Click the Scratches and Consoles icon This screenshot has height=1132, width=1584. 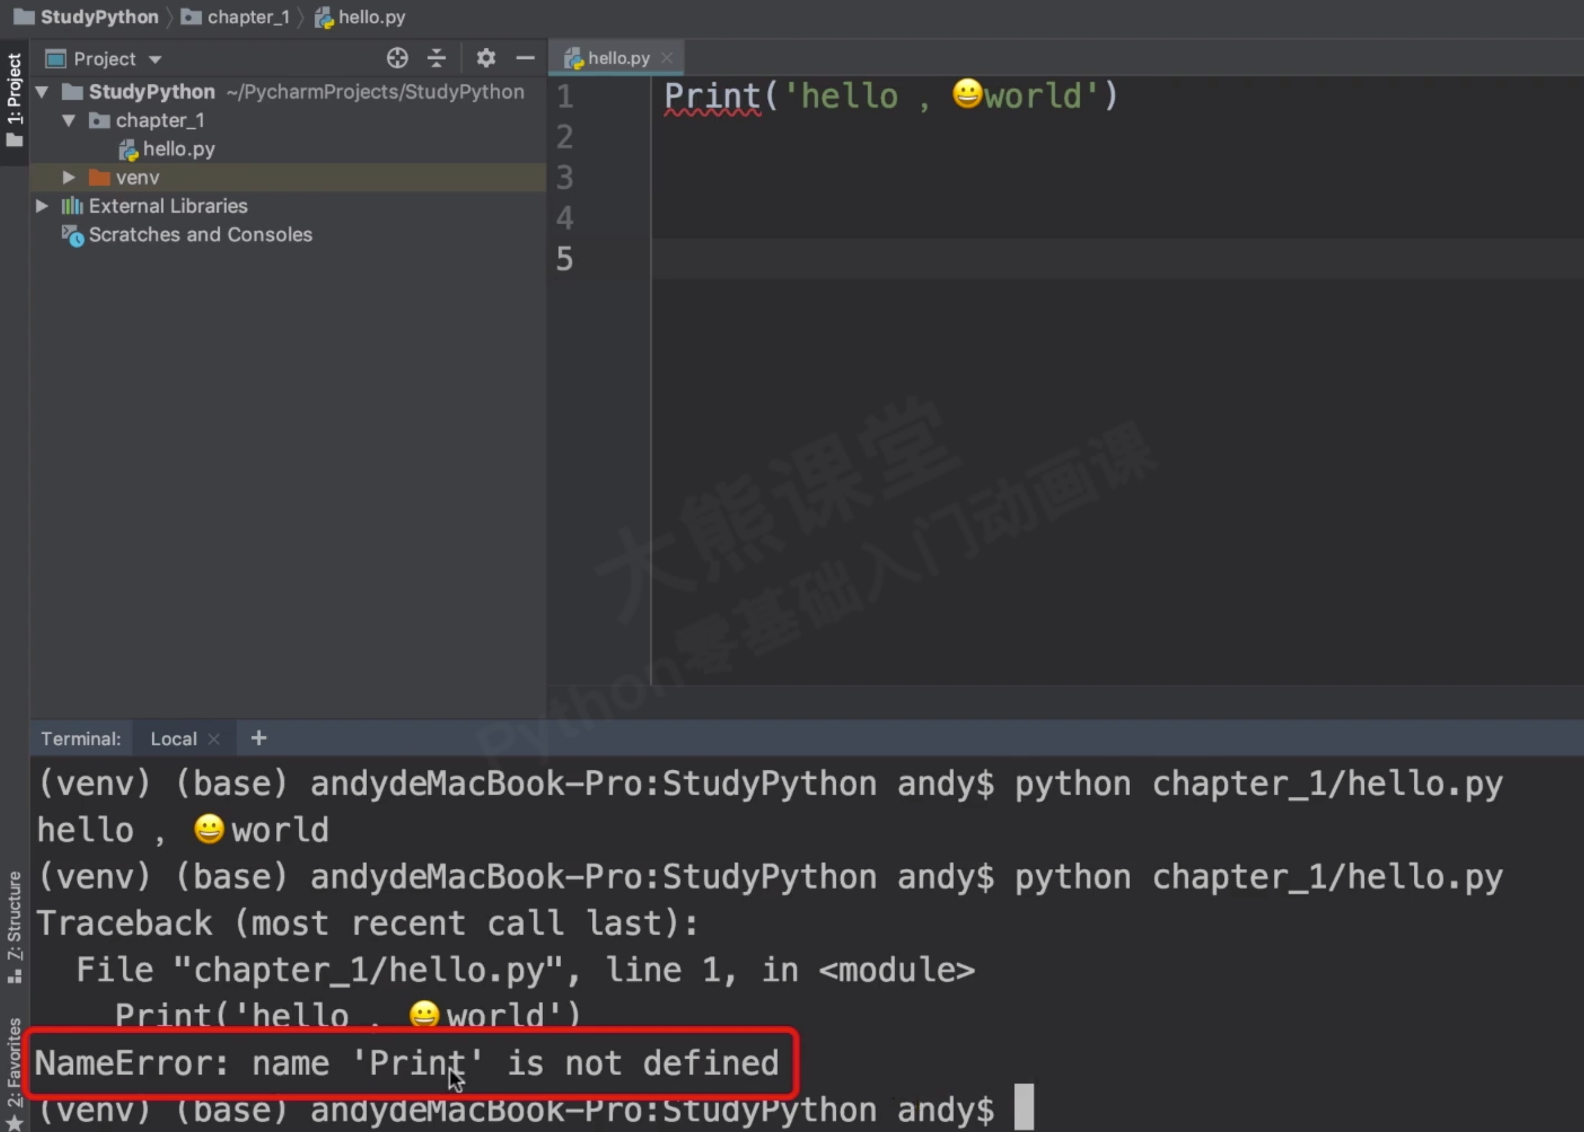tap(72, 235)
